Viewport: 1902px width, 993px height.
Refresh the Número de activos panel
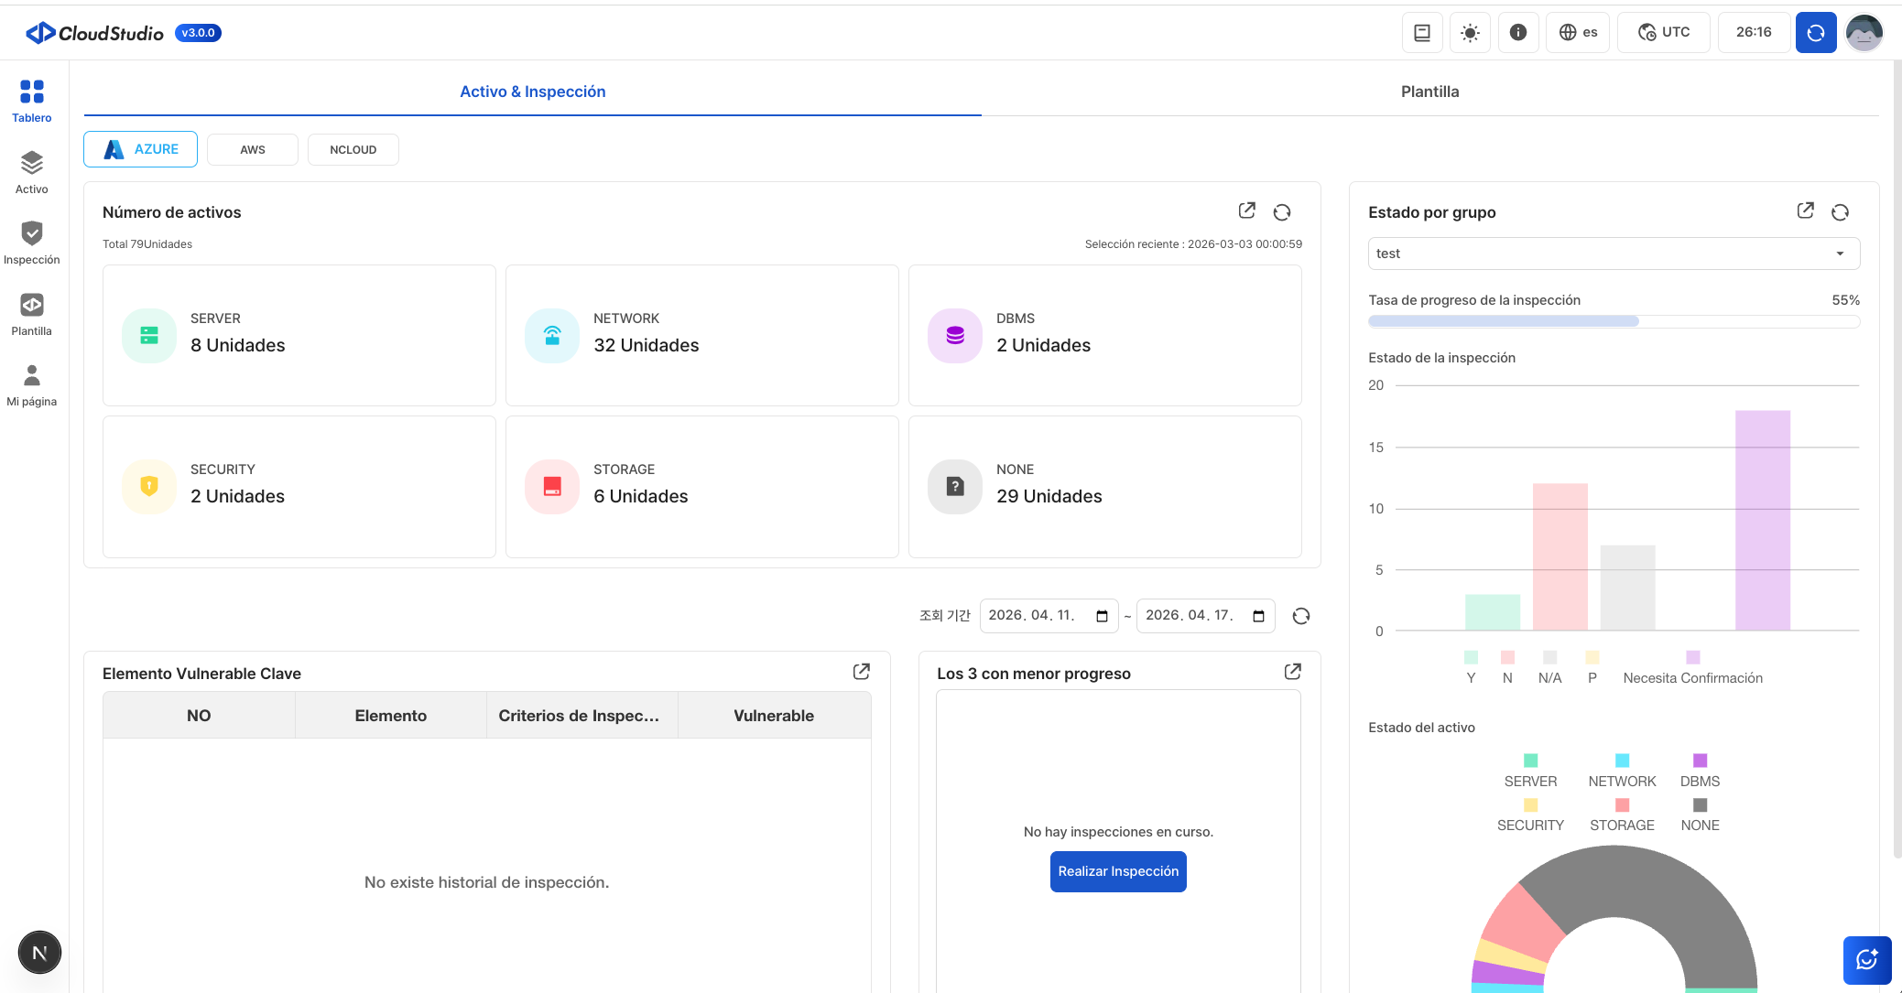click(x=1282, y=212)
